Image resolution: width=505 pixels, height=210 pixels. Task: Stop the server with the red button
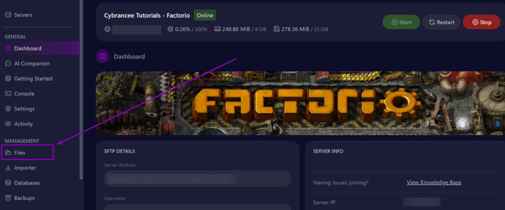coord(481,22)
